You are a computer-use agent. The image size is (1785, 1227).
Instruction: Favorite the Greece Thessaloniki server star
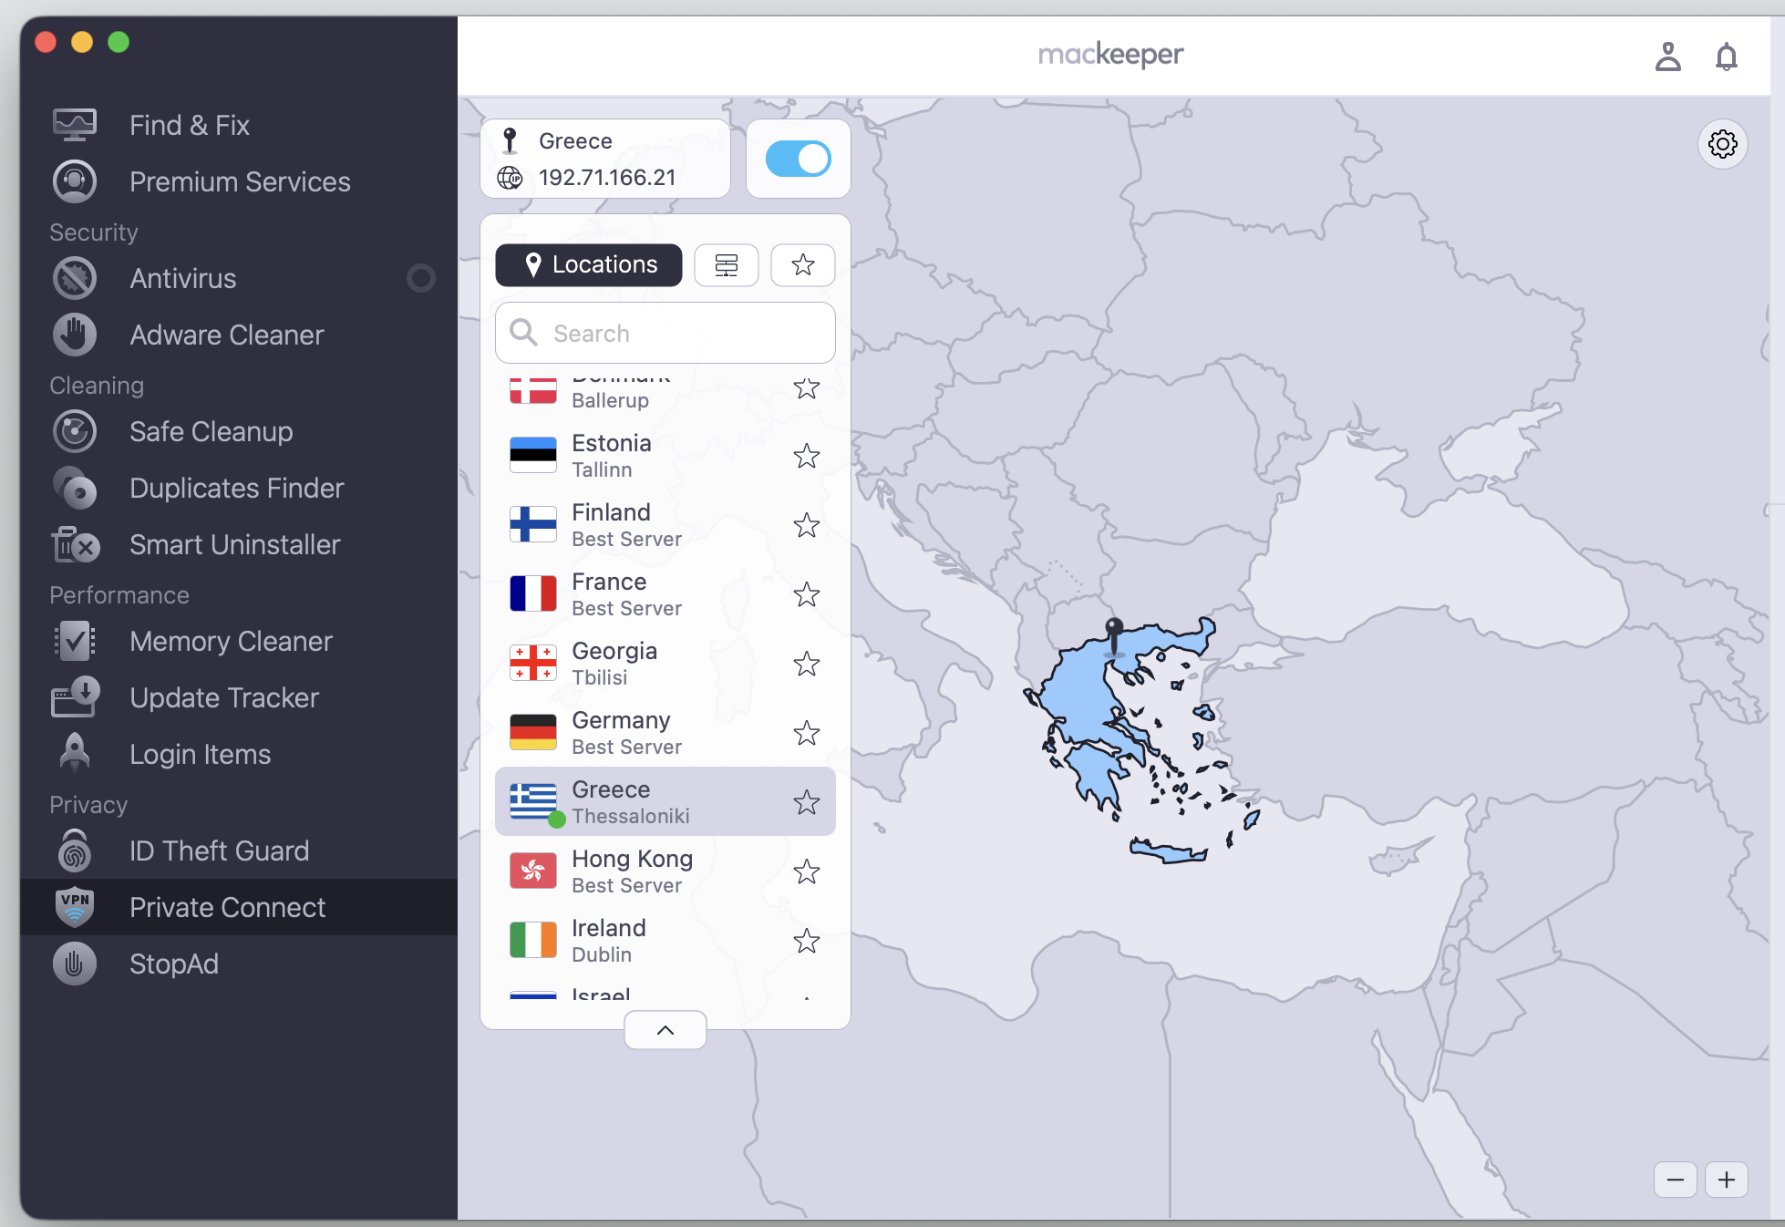point(807,802)
